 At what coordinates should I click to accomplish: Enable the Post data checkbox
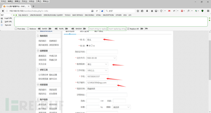[x=16, y=29]
